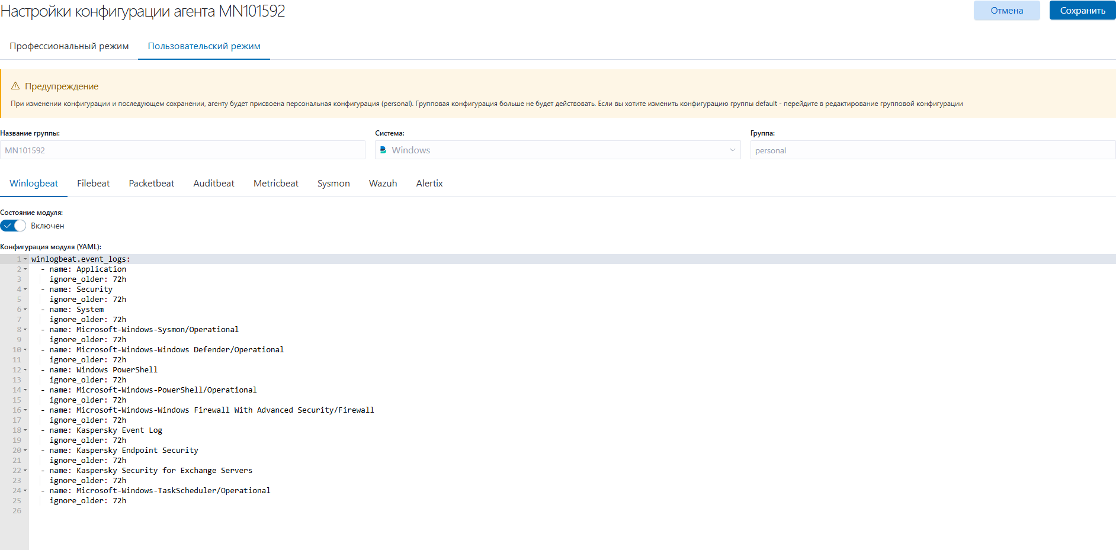Open the Alertix tab
This screenshot has width=1116, height=550.
(x=429, y=184)
